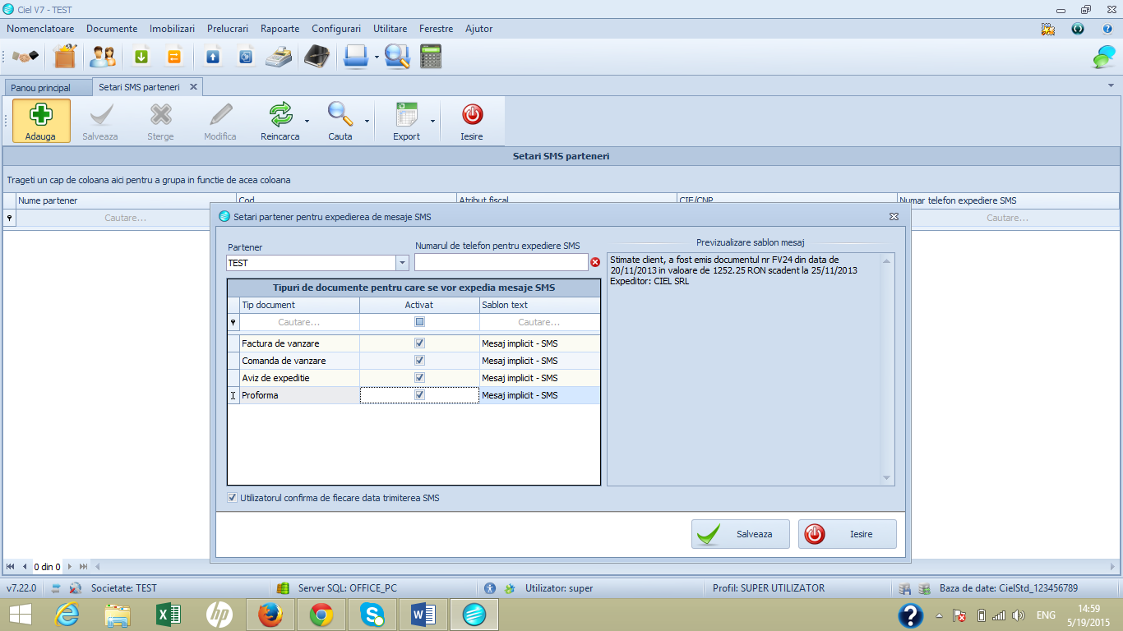Click Cauta magnifier toolbar button

340,122
